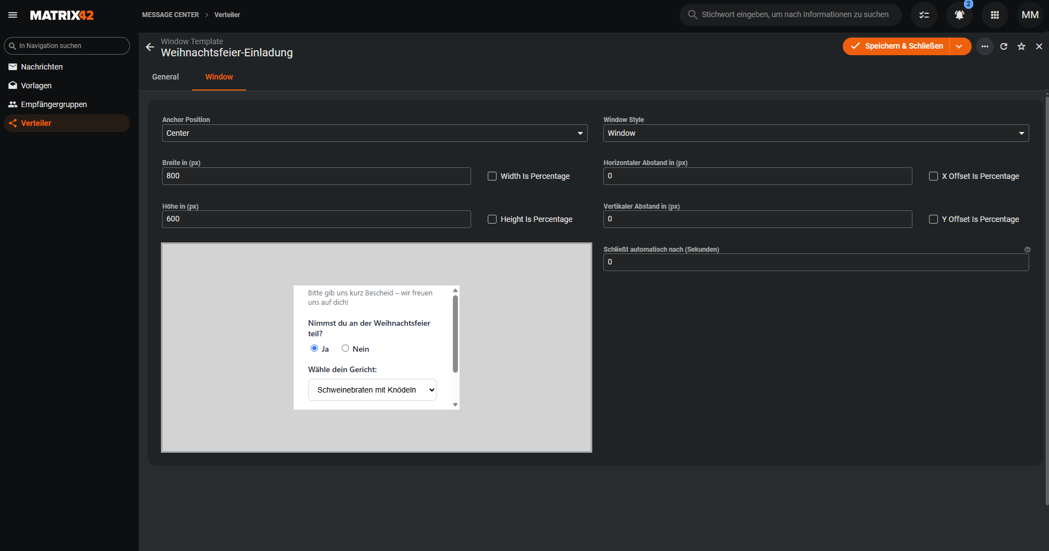Screen dimensions: 1049x551
Task: Switch to the General tab
Action: (165, 77)
